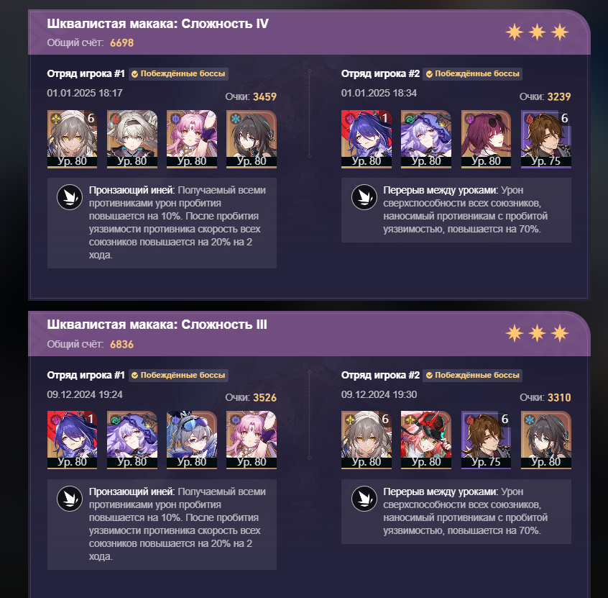
Task: Select maroon-haired character portrait in Сложность IV squad #2
Action: 486,139
